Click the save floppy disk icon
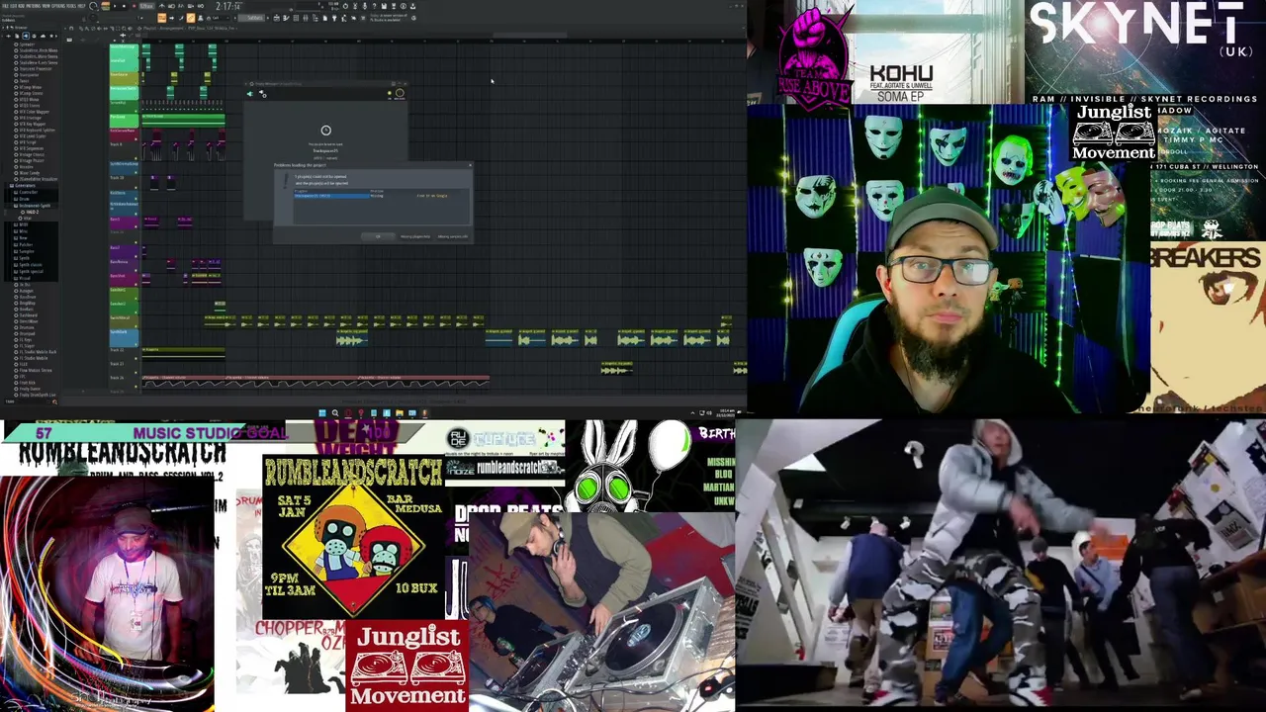 pos(384,6)
